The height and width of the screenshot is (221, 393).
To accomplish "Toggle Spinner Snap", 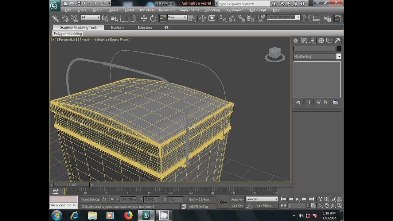I will coord(251,18).
